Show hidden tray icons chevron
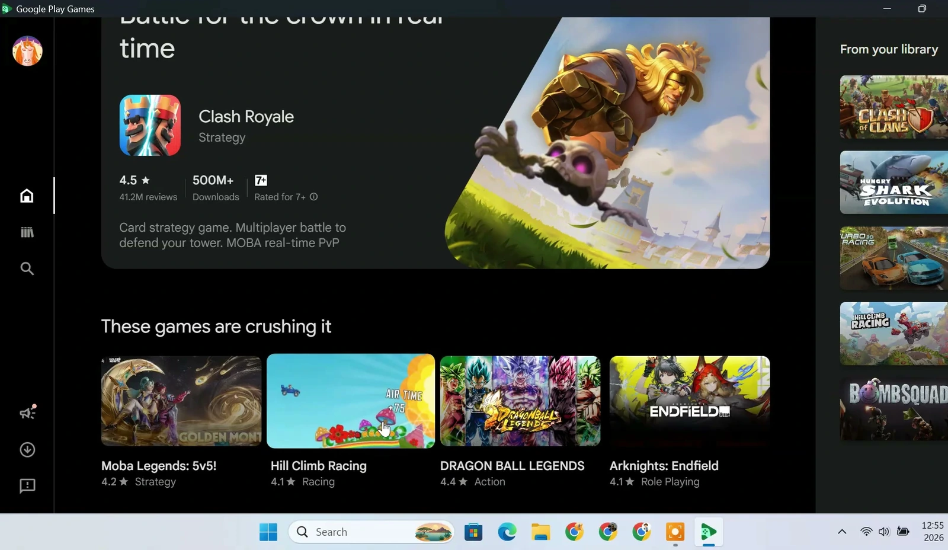 (x=842, y=532)
